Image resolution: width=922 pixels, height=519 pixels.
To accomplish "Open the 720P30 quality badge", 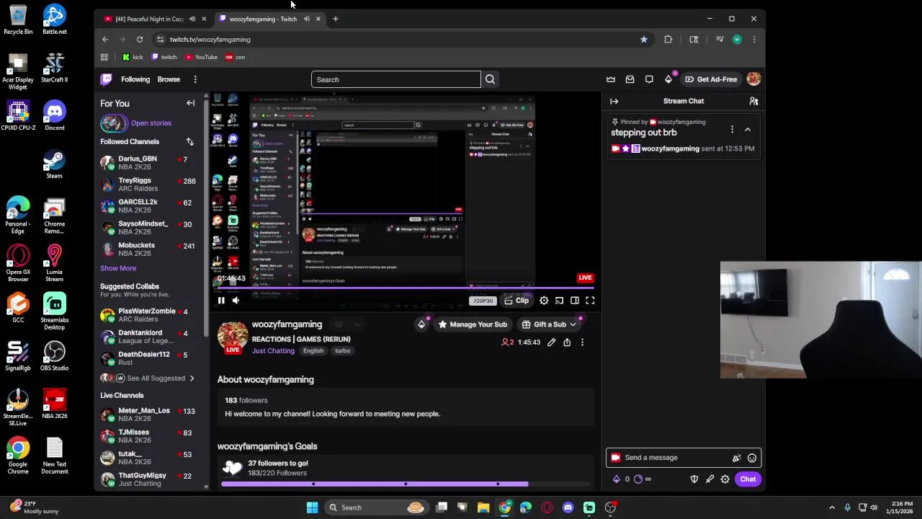I will [483, 301].
